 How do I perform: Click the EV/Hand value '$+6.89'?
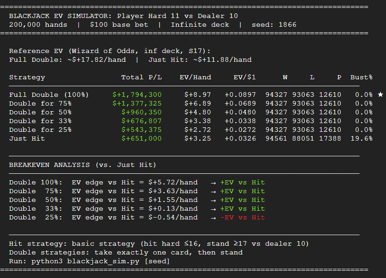click(x=198, y=104)
